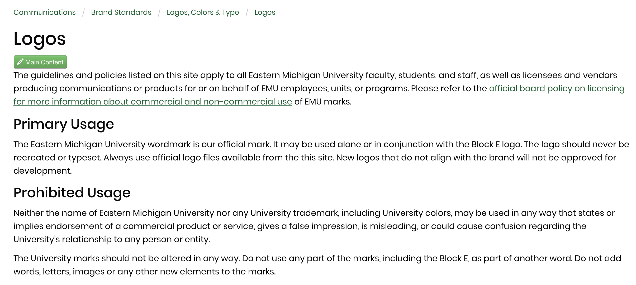Image resolution: width=636 pixels, height=285 pixels.
Task: Go to Communications breadcrumb link
Action: point(45,12)
